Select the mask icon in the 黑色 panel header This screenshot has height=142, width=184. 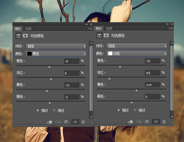[25, 36]
